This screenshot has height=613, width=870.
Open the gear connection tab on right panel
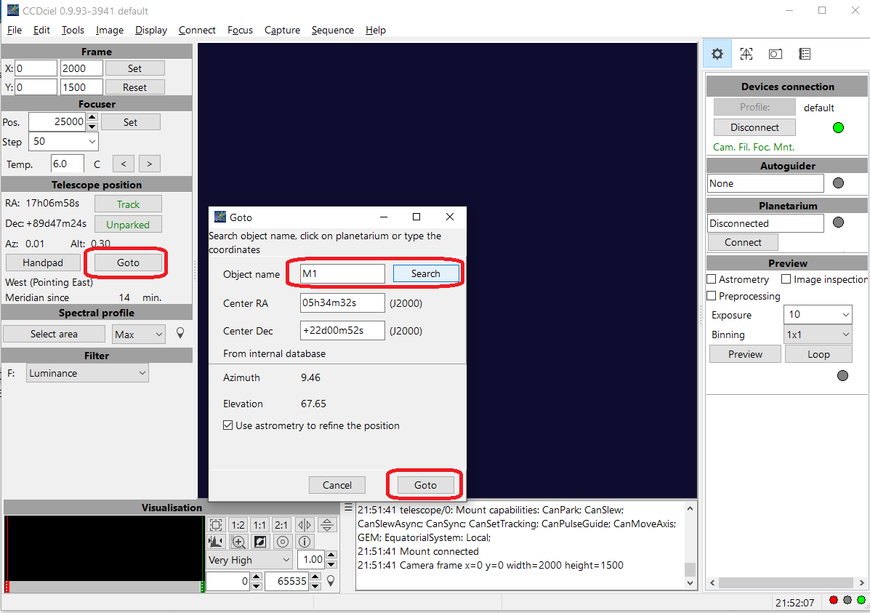pyautogui.click(x=717, y=54)
